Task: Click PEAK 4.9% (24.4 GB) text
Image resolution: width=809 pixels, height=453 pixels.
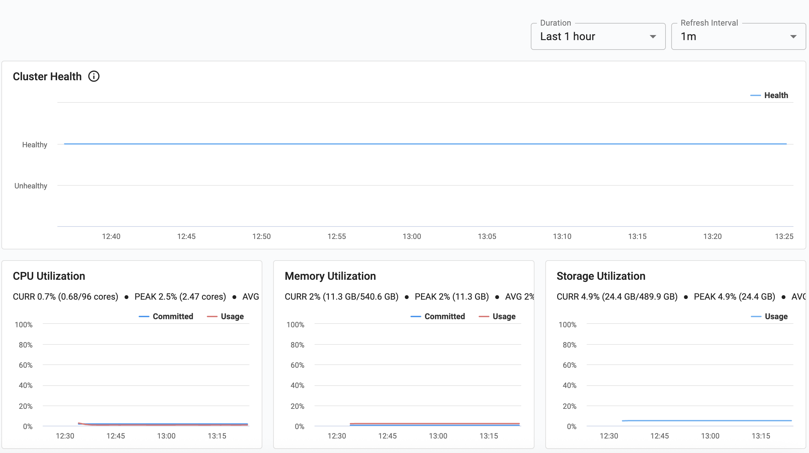Action: [x=734, y=297]
